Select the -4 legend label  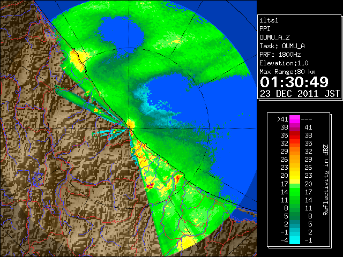point(284,240)
